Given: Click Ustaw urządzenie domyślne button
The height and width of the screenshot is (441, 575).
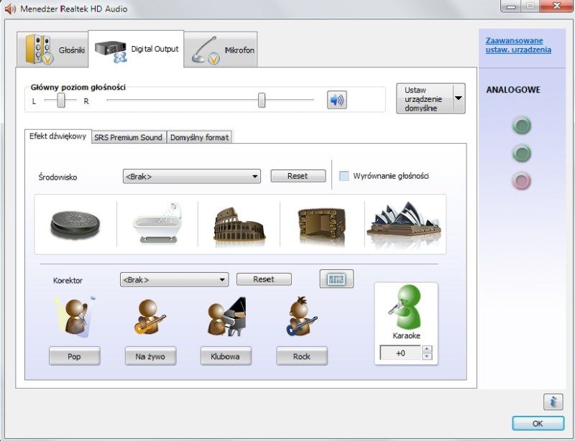Looking at the screenshot, I should pos(425,98).
